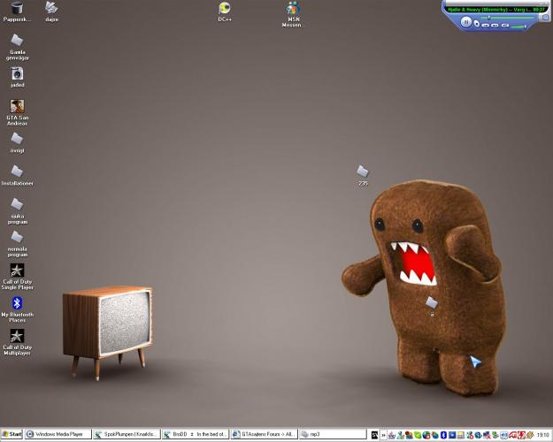Click the Call of Duty Single Player icon

click(17, 271)
